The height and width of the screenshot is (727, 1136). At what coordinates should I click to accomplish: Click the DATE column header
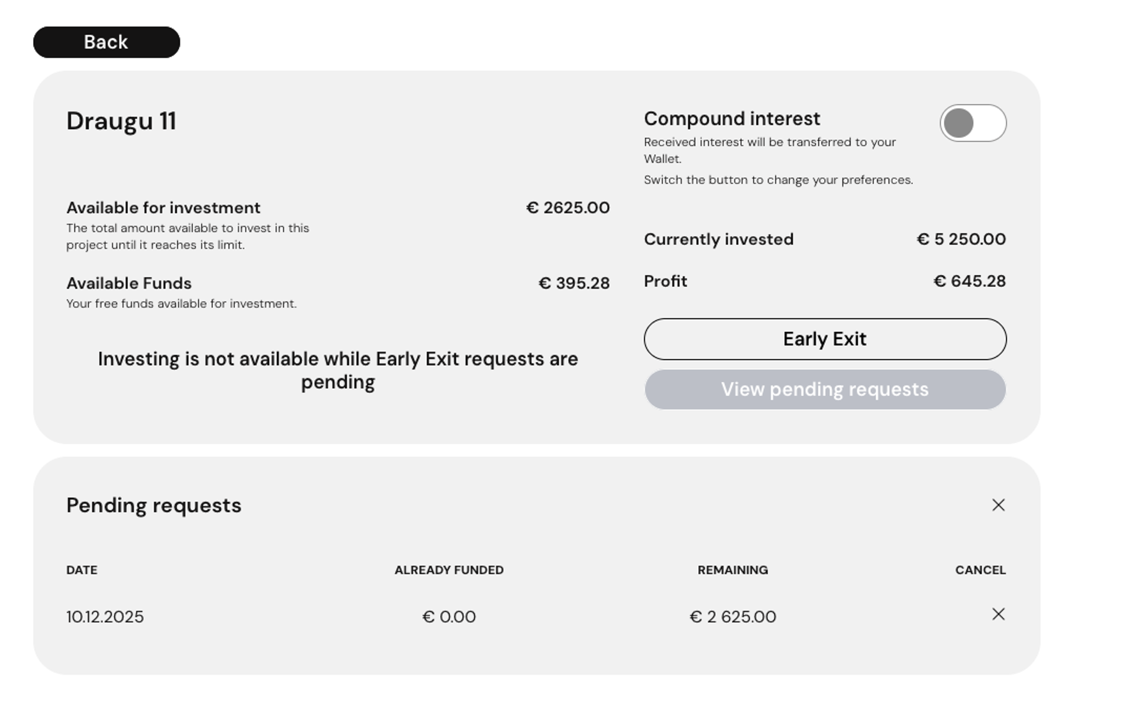click(x=82, y=570)
